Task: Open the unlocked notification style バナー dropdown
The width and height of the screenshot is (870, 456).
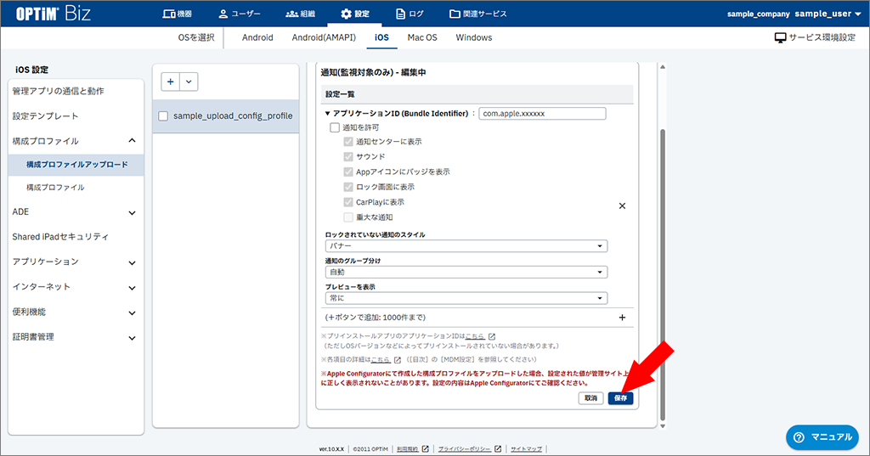Action: point(466,246)
